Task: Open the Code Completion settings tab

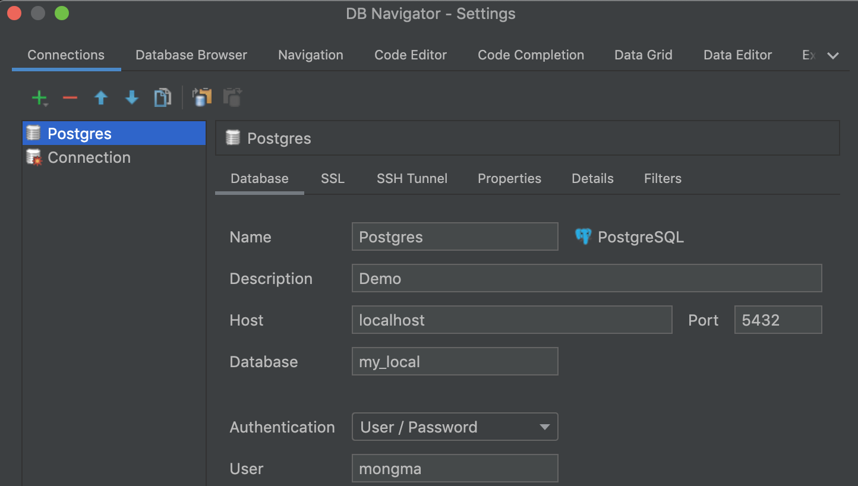Action: pyautogui.click(x=531, y=55)
